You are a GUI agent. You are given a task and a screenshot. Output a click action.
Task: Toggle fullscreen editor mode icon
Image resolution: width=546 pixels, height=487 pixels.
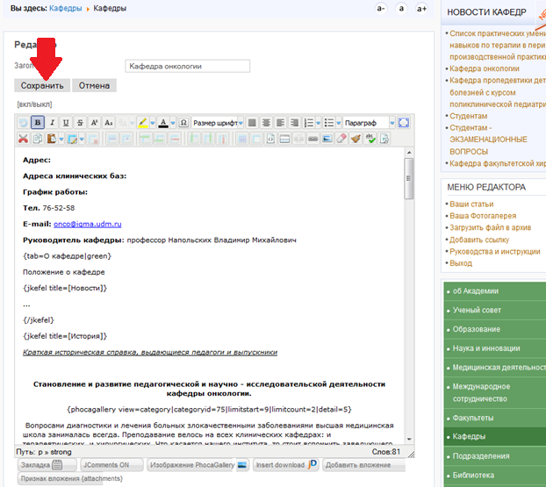pyautogui.click(x=404, y=123)
